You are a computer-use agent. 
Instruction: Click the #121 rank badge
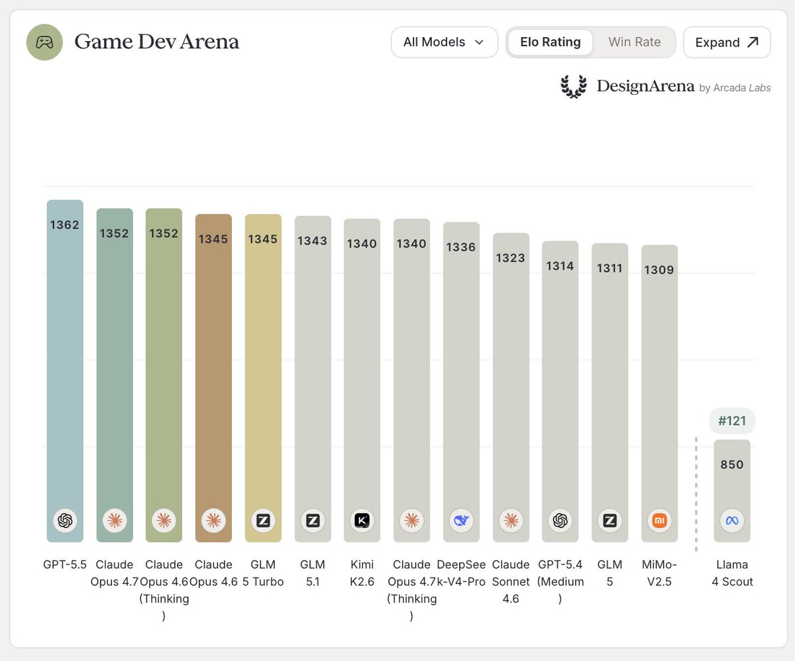pyautogui.click(x=732, y=421)
